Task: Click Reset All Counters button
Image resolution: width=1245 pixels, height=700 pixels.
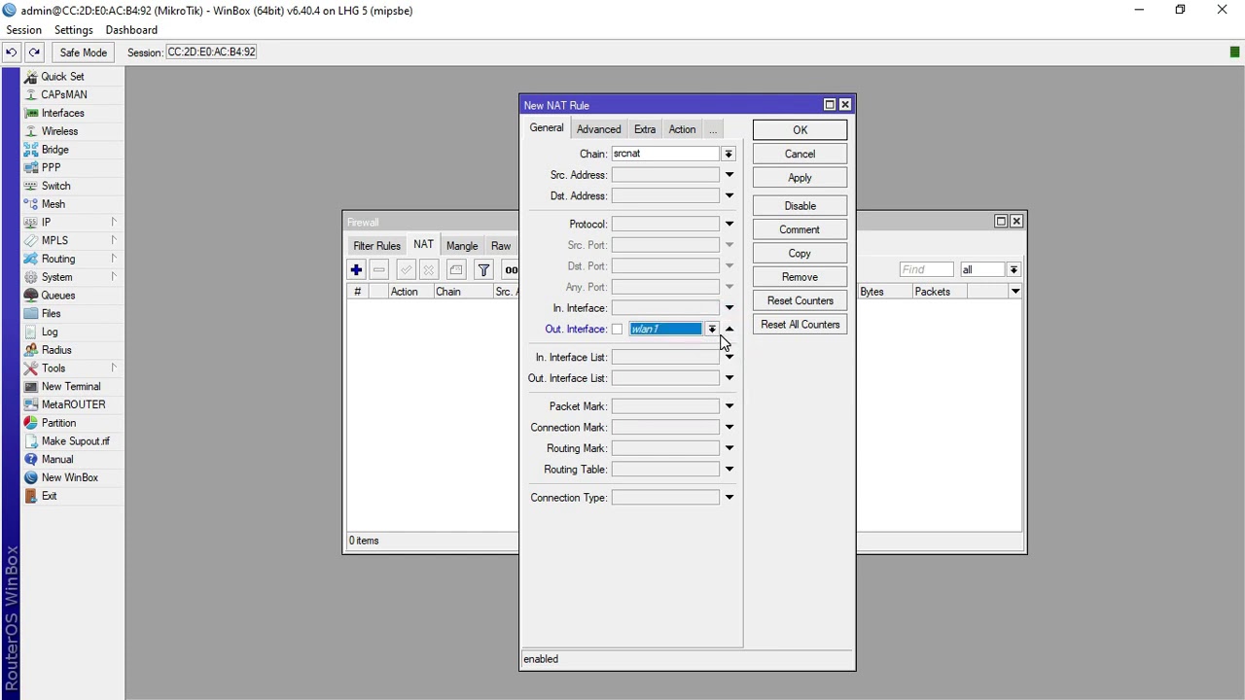Action: pyautogui.click(x=800, y=325)
